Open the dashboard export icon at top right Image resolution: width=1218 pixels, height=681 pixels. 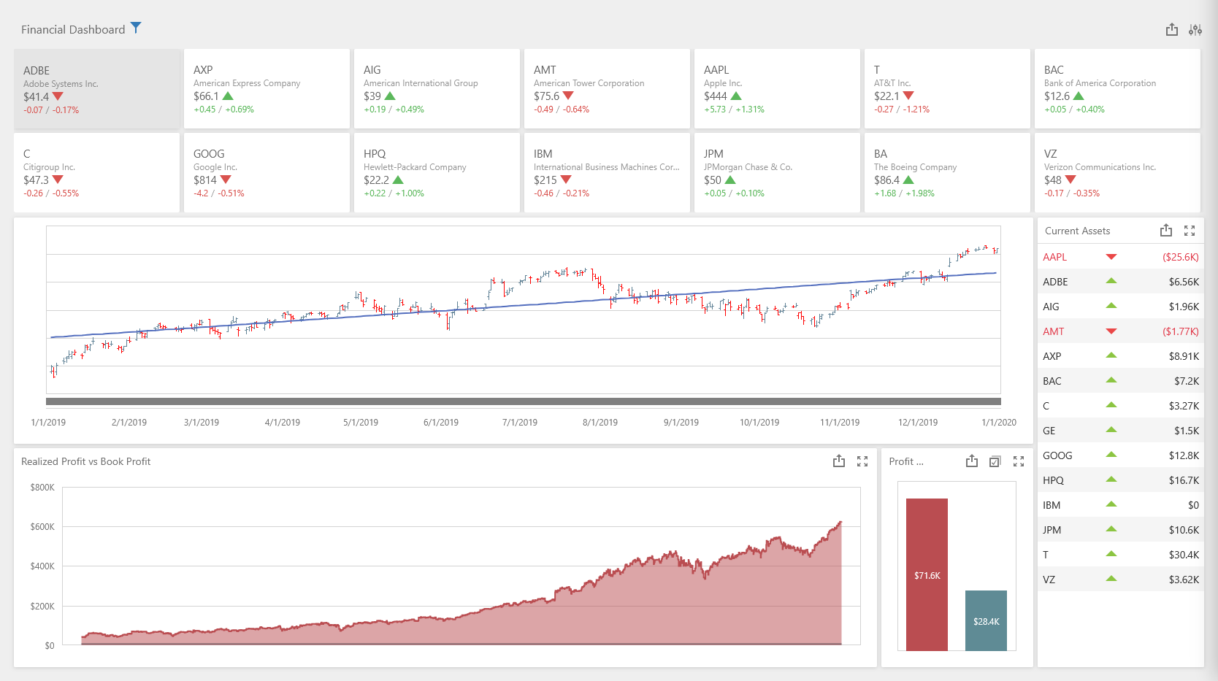pos(1171,29)
